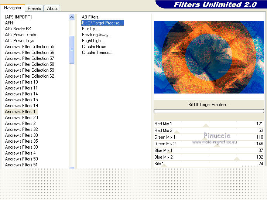Choose the Breaking Away... filter

[x=97, y=35]
